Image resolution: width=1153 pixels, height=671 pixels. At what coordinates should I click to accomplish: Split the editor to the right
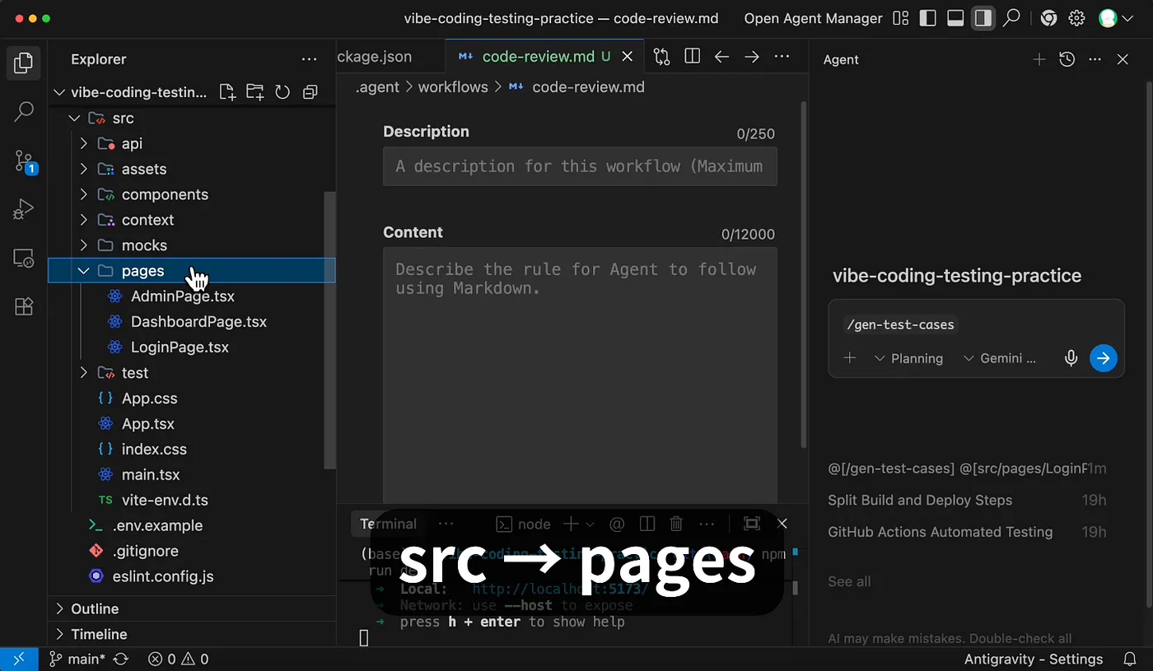tap(692, 57)
